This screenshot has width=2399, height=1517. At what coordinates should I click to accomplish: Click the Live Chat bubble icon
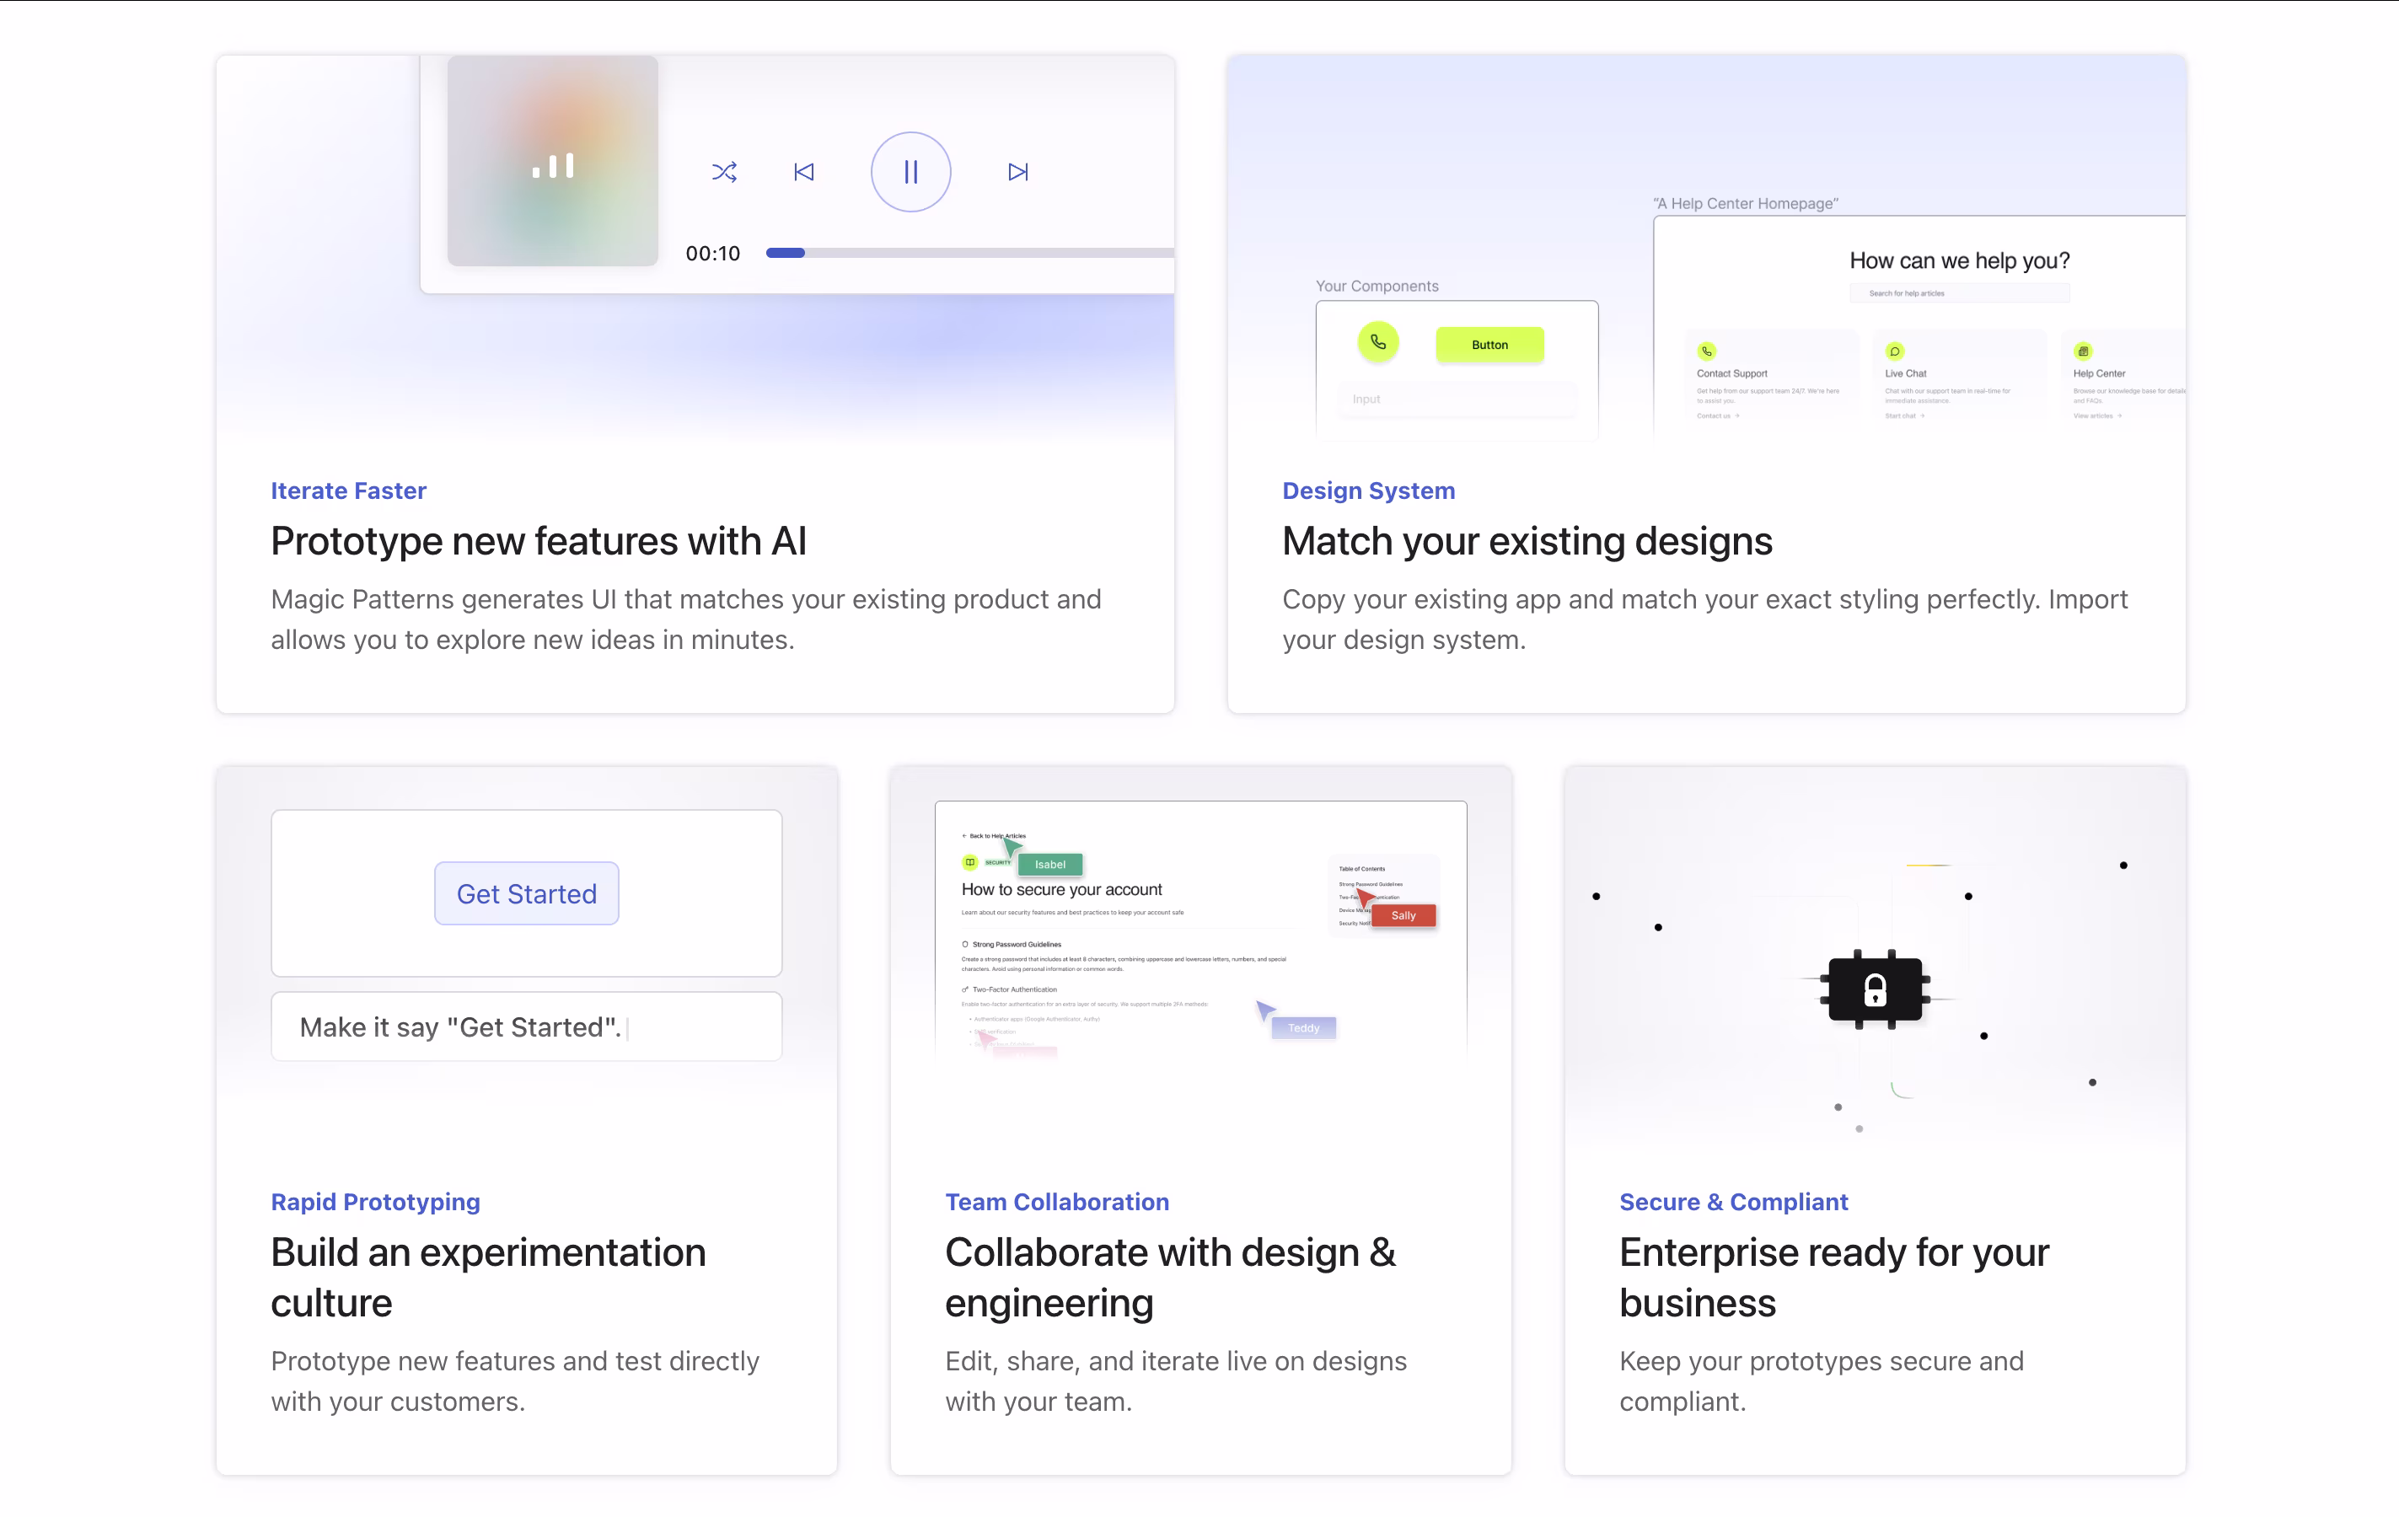(x=1895, y=351)
